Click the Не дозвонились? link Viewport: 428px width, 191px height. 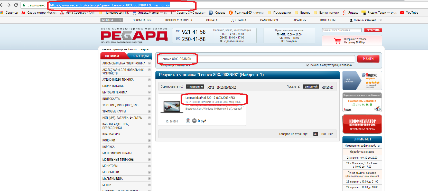click(233, 41)
